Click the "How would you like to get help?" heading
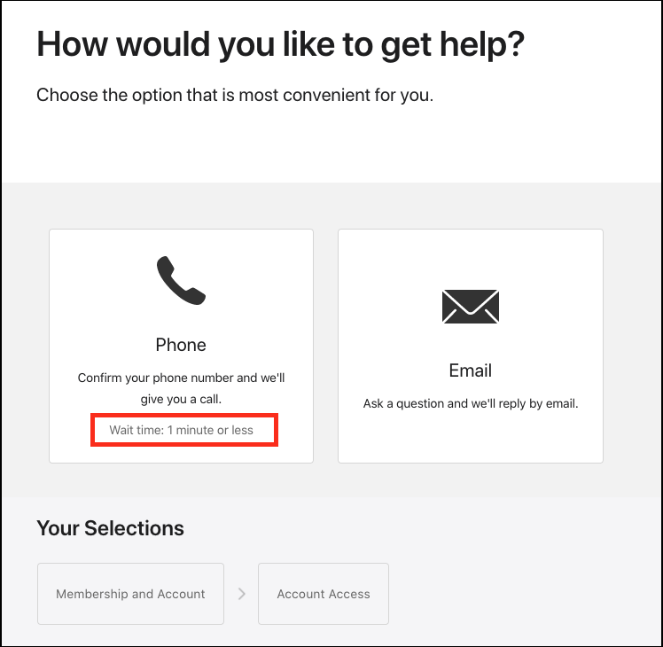Image resolution: width=663 pixels, height=647 pixels. click(x=280, y=43)
